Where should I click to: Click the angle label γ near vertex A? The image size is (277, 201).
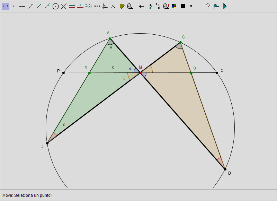tap(111, 47)
